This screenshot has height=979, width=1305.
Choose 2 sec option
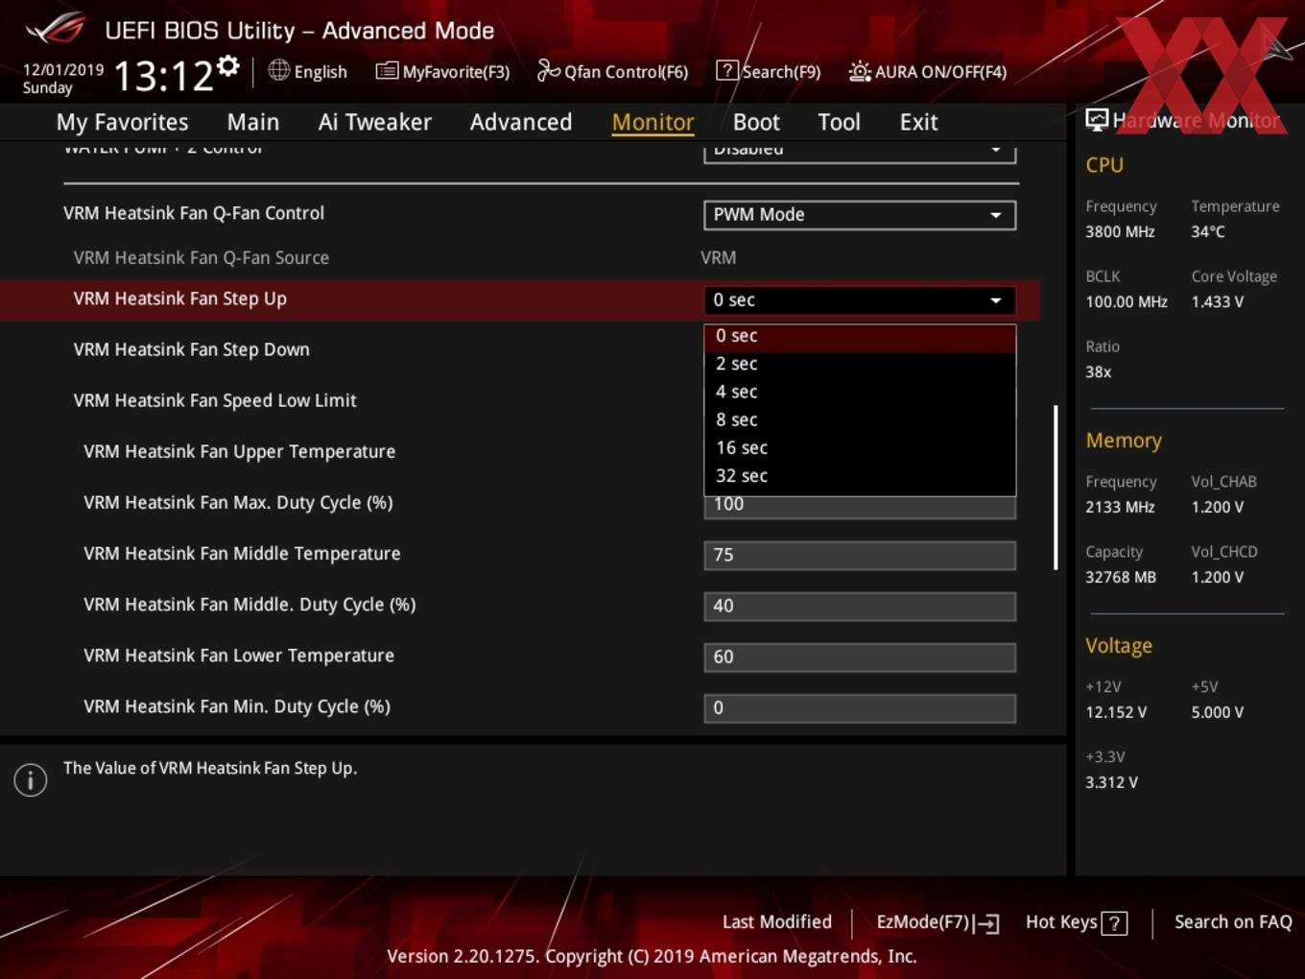tap(860, 364)
